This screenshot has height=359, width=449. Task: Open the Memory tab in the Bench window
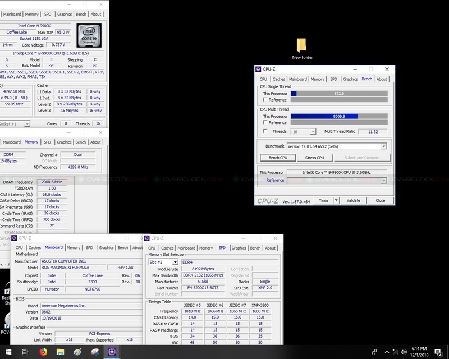(x=318, y=79)
